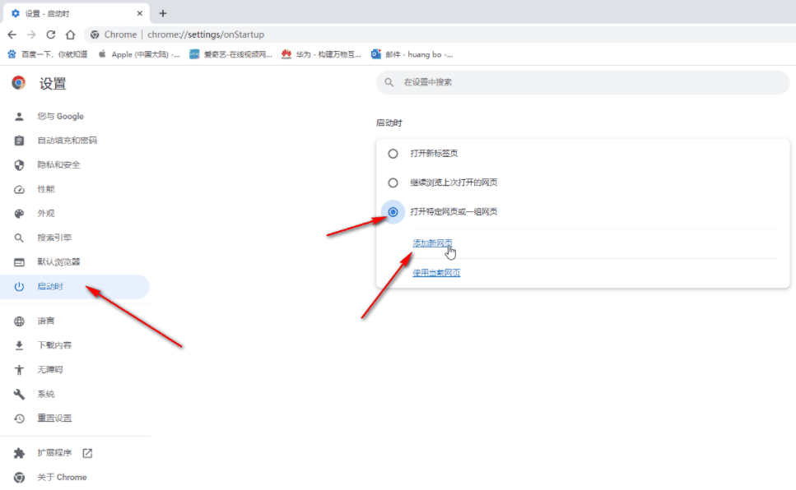The height and width of the screenshot is (490, 796).
Task: Select 继续浏览上次打开的网页 radio option
Action: pos(393,183)
